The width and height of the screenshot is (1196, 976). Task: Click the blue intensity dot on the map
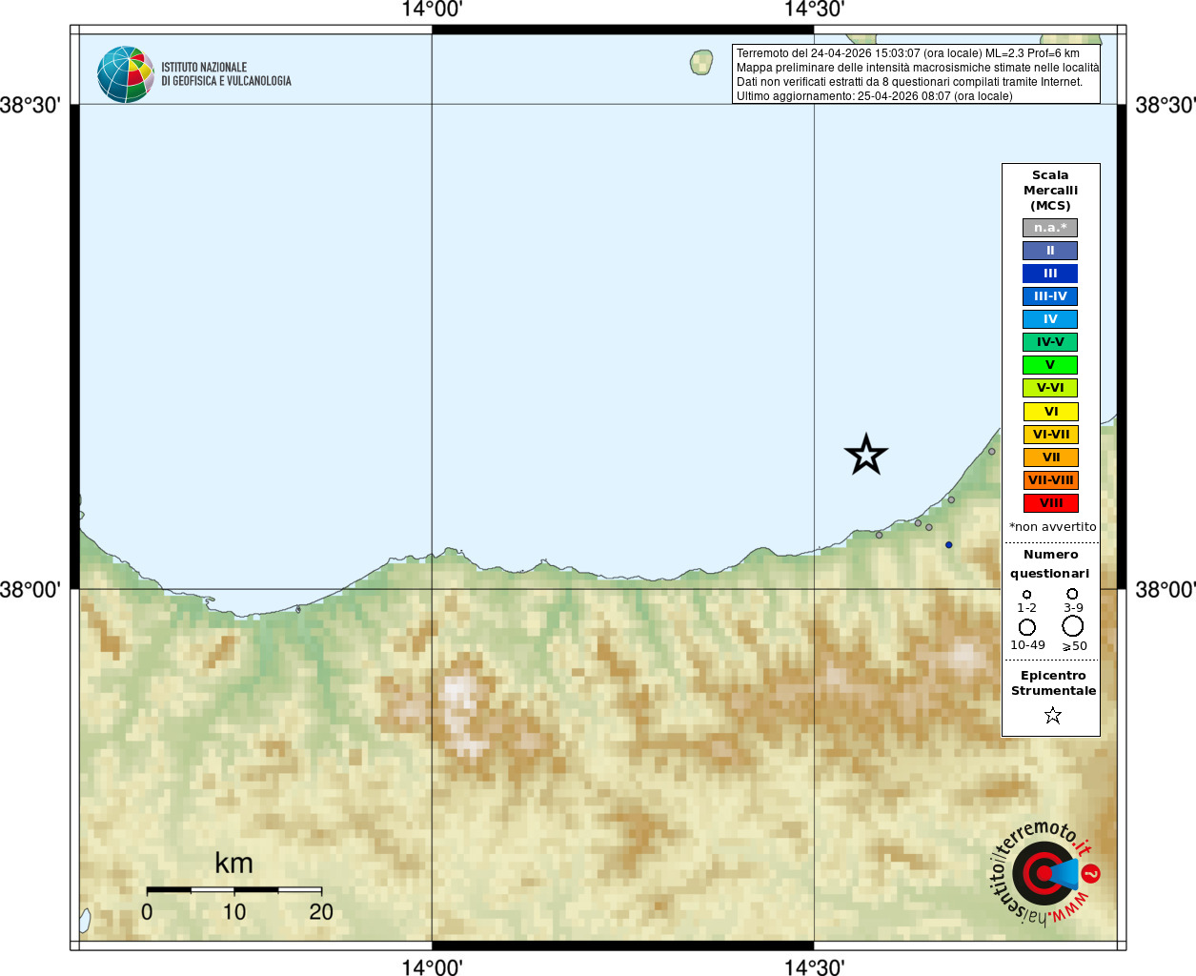[948, 545]
